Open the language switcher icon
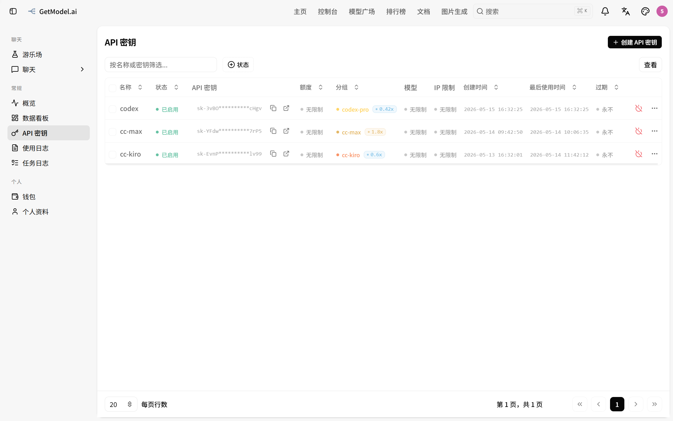The width and height of the screenshot is (673, 421). click(x=626, y=12)
